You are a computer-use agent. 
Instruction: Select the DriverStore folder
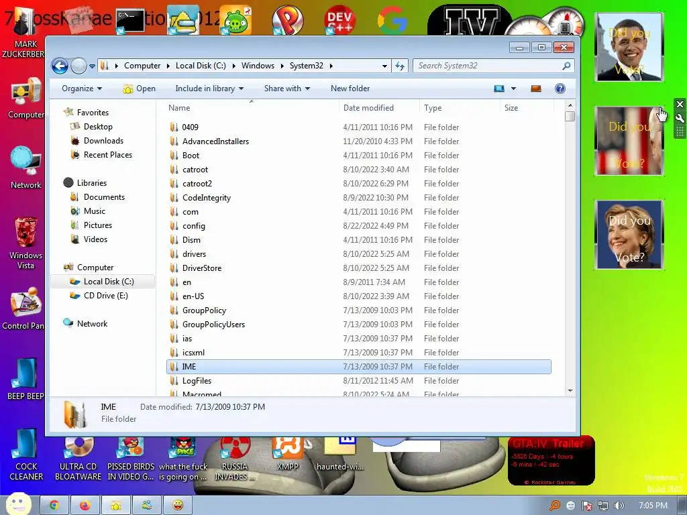(358, 268)
